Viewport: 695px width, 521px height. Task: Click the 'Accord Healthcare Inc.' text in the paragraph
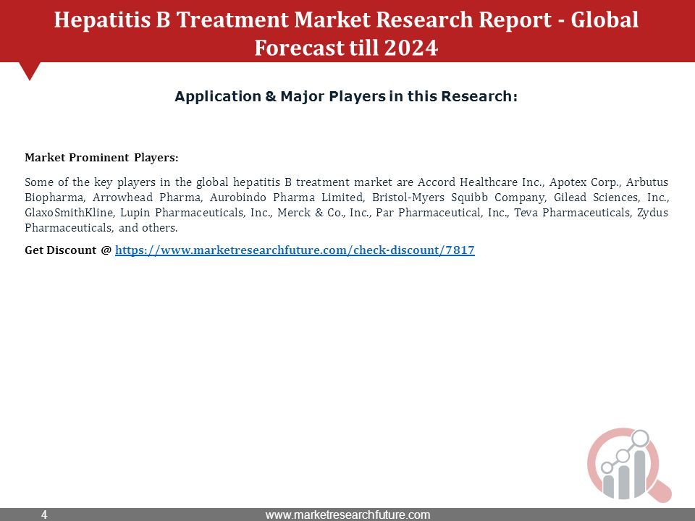point(481,182)
